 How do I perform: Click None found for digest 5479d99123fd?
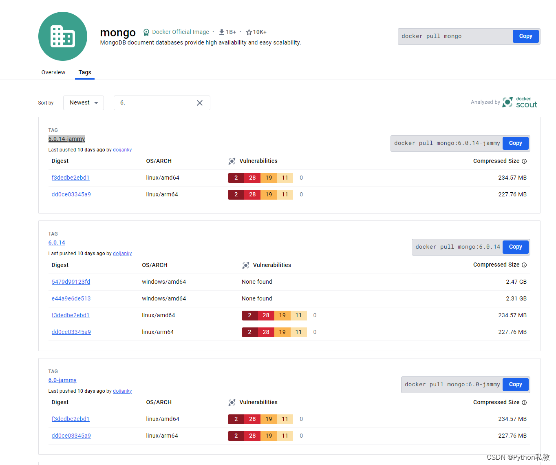(257, 282)
